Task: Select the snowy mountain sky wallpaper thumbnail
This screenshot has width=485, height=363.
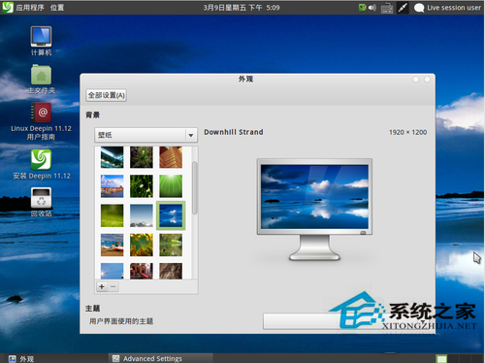Action: coord(142,215)
